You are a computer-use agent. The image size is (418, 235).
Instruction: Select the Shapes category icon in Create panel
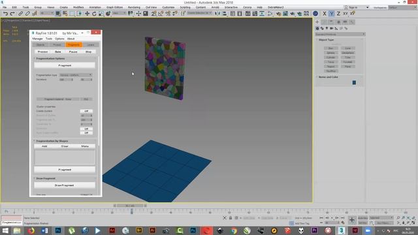tap(322, 28)
